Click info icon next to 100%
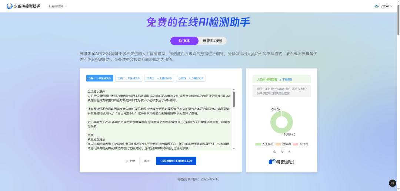This screenshot has height=191, width=400. [294, 134]
